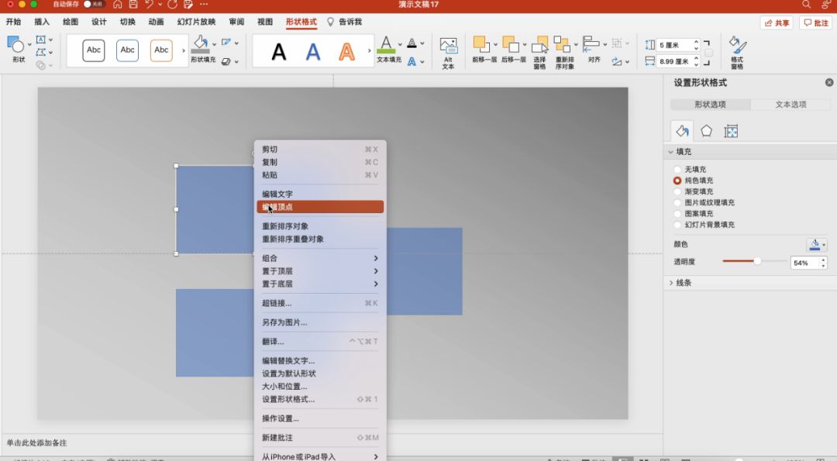The width and height of the screenshot is (837, 461).
Task: Click the Text Outline A icon
Action: 412,43
